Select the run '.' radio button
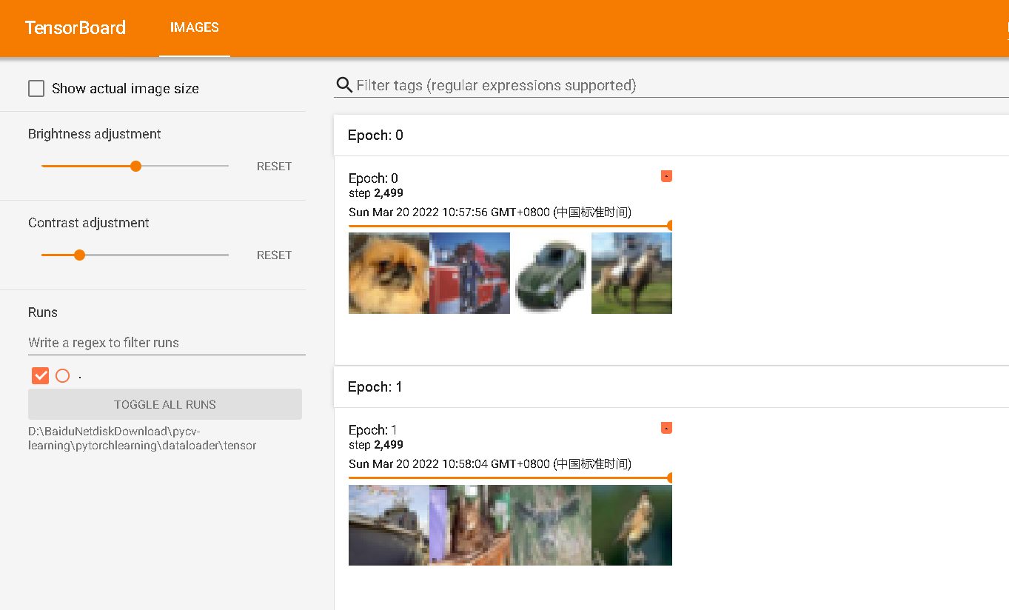Viewport: 1009px width, 610px height. click(63, 376)
